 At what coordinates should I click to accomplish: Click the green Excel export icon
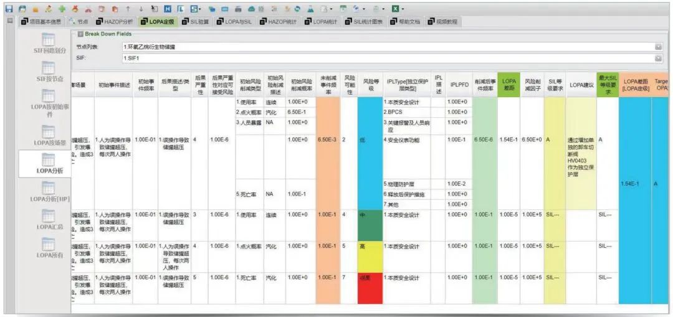[x=394, y=9]
